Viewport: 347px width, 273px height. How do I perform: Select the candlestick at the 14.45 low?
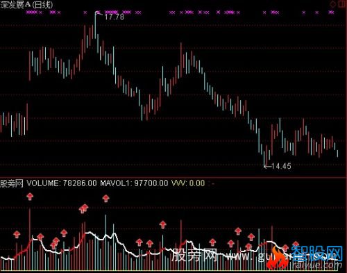(264, 159)
